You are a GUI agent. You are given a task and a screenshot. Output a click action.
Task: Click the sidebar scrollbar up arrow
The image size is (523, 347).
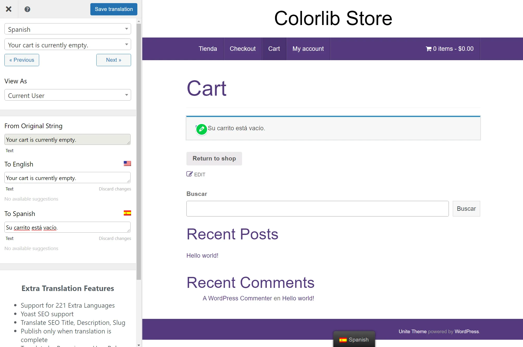pos(139,21)
